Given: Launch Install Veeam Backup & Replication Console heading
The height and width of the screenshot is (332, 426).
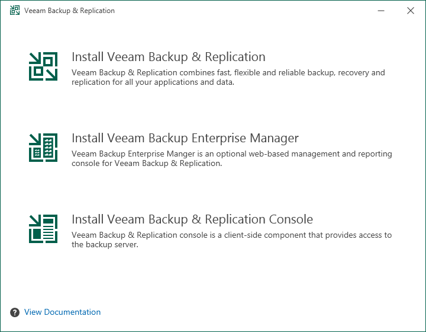Looking at the screenshot, I should [x=192, y=219].
